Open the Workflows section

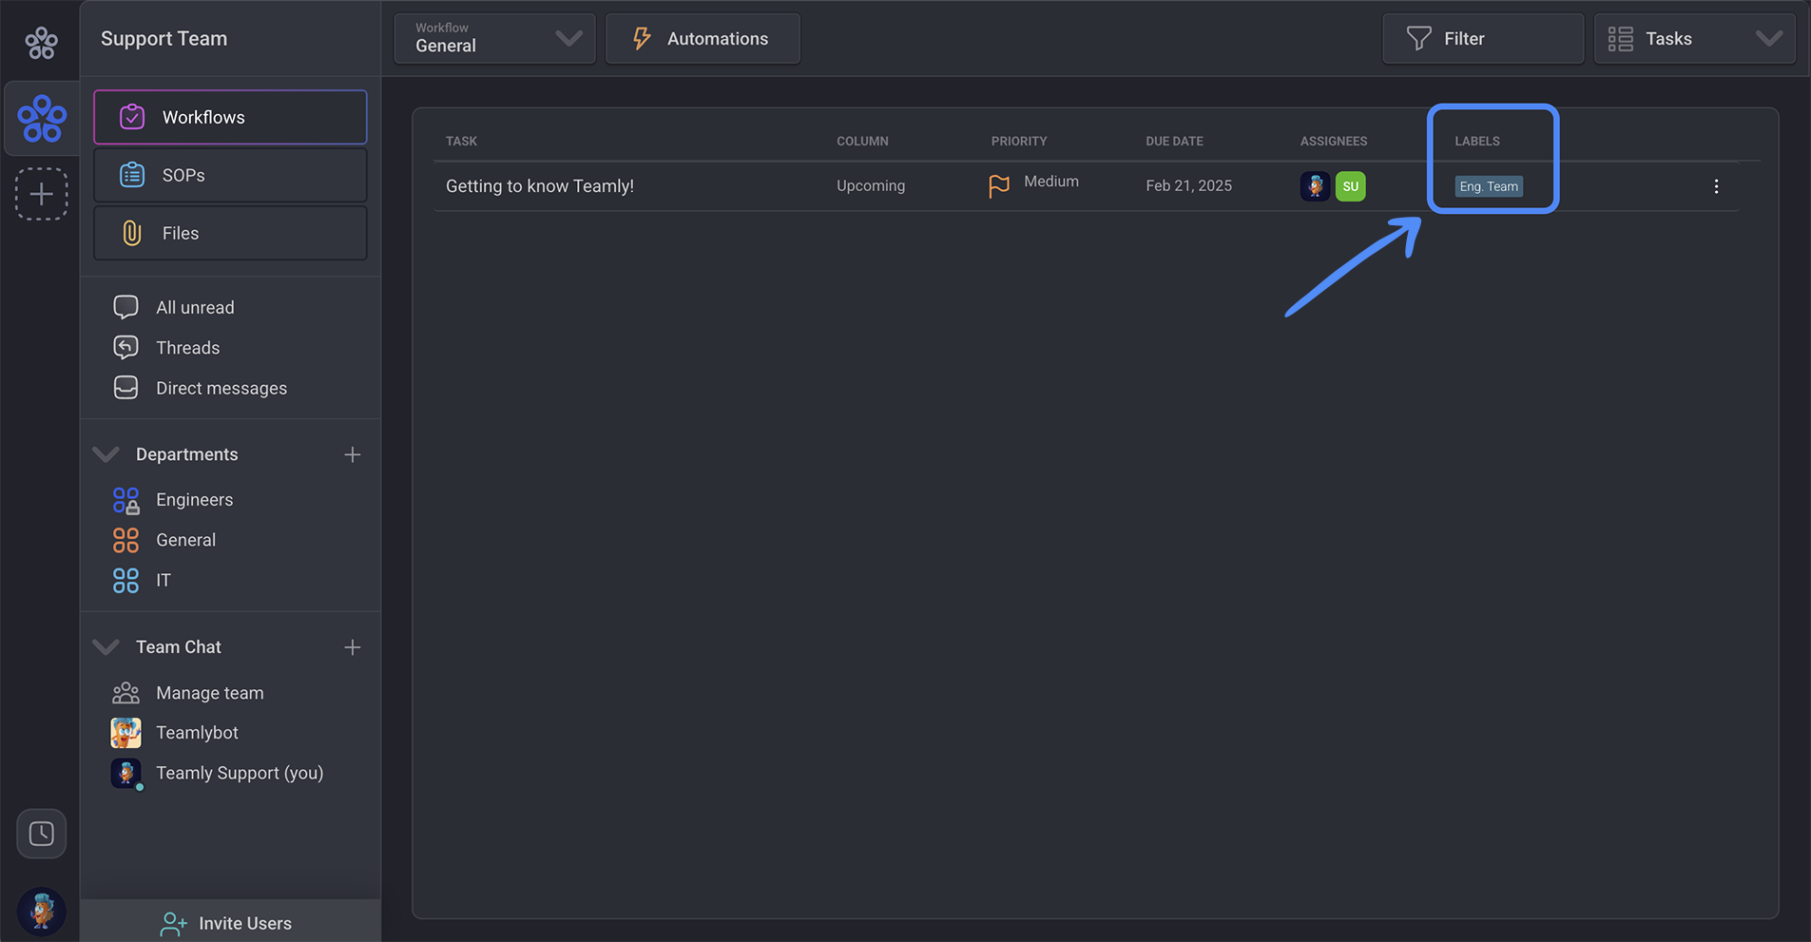pyautogui.click(x=230, y=117)
